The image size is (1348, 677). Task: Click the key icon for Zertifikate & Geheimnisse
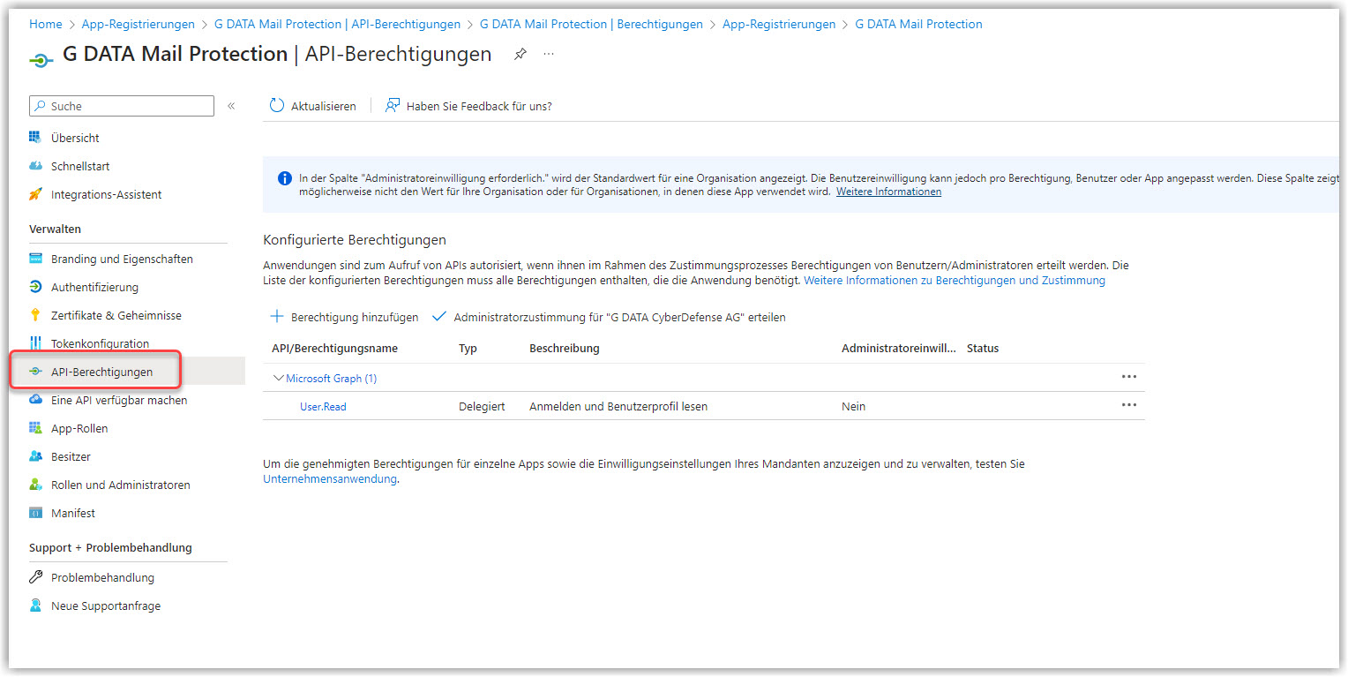(x=35, y=315)
